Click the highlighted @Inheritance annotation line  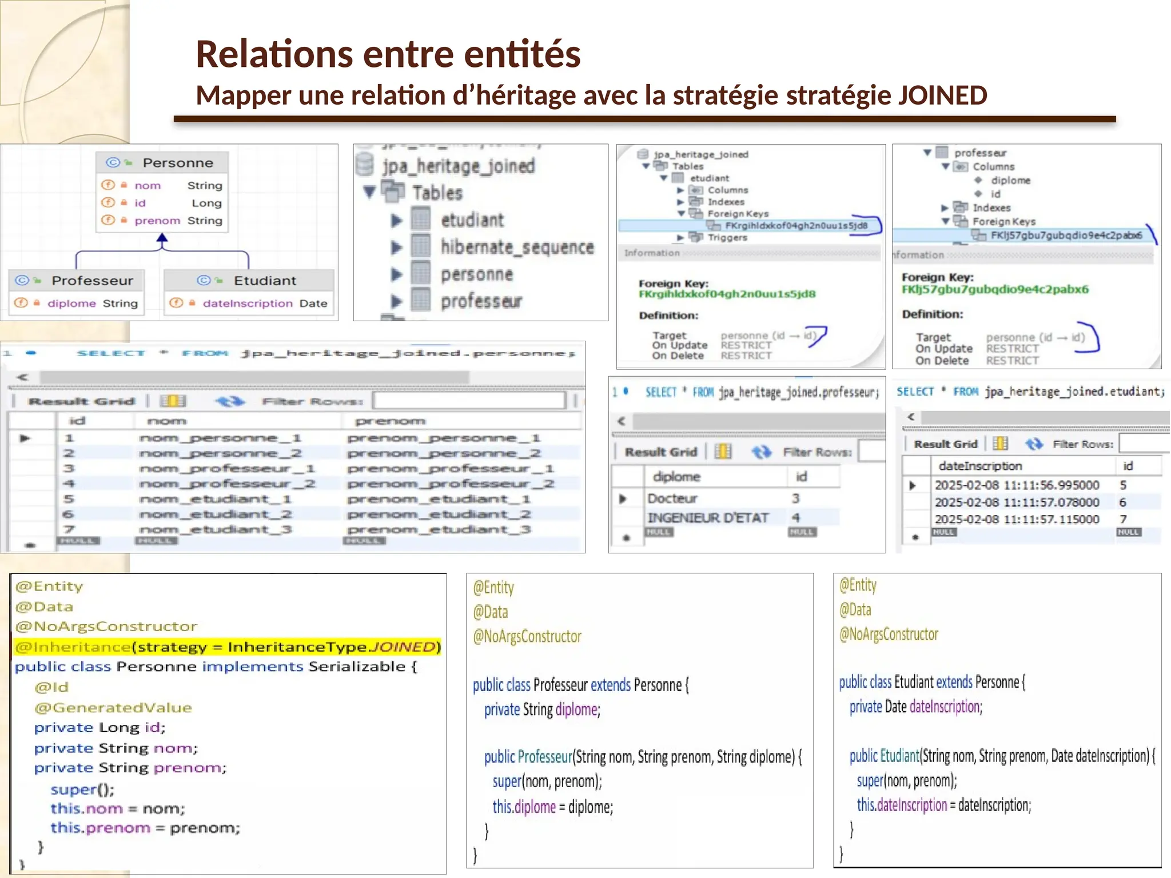[x=227, y=646]
